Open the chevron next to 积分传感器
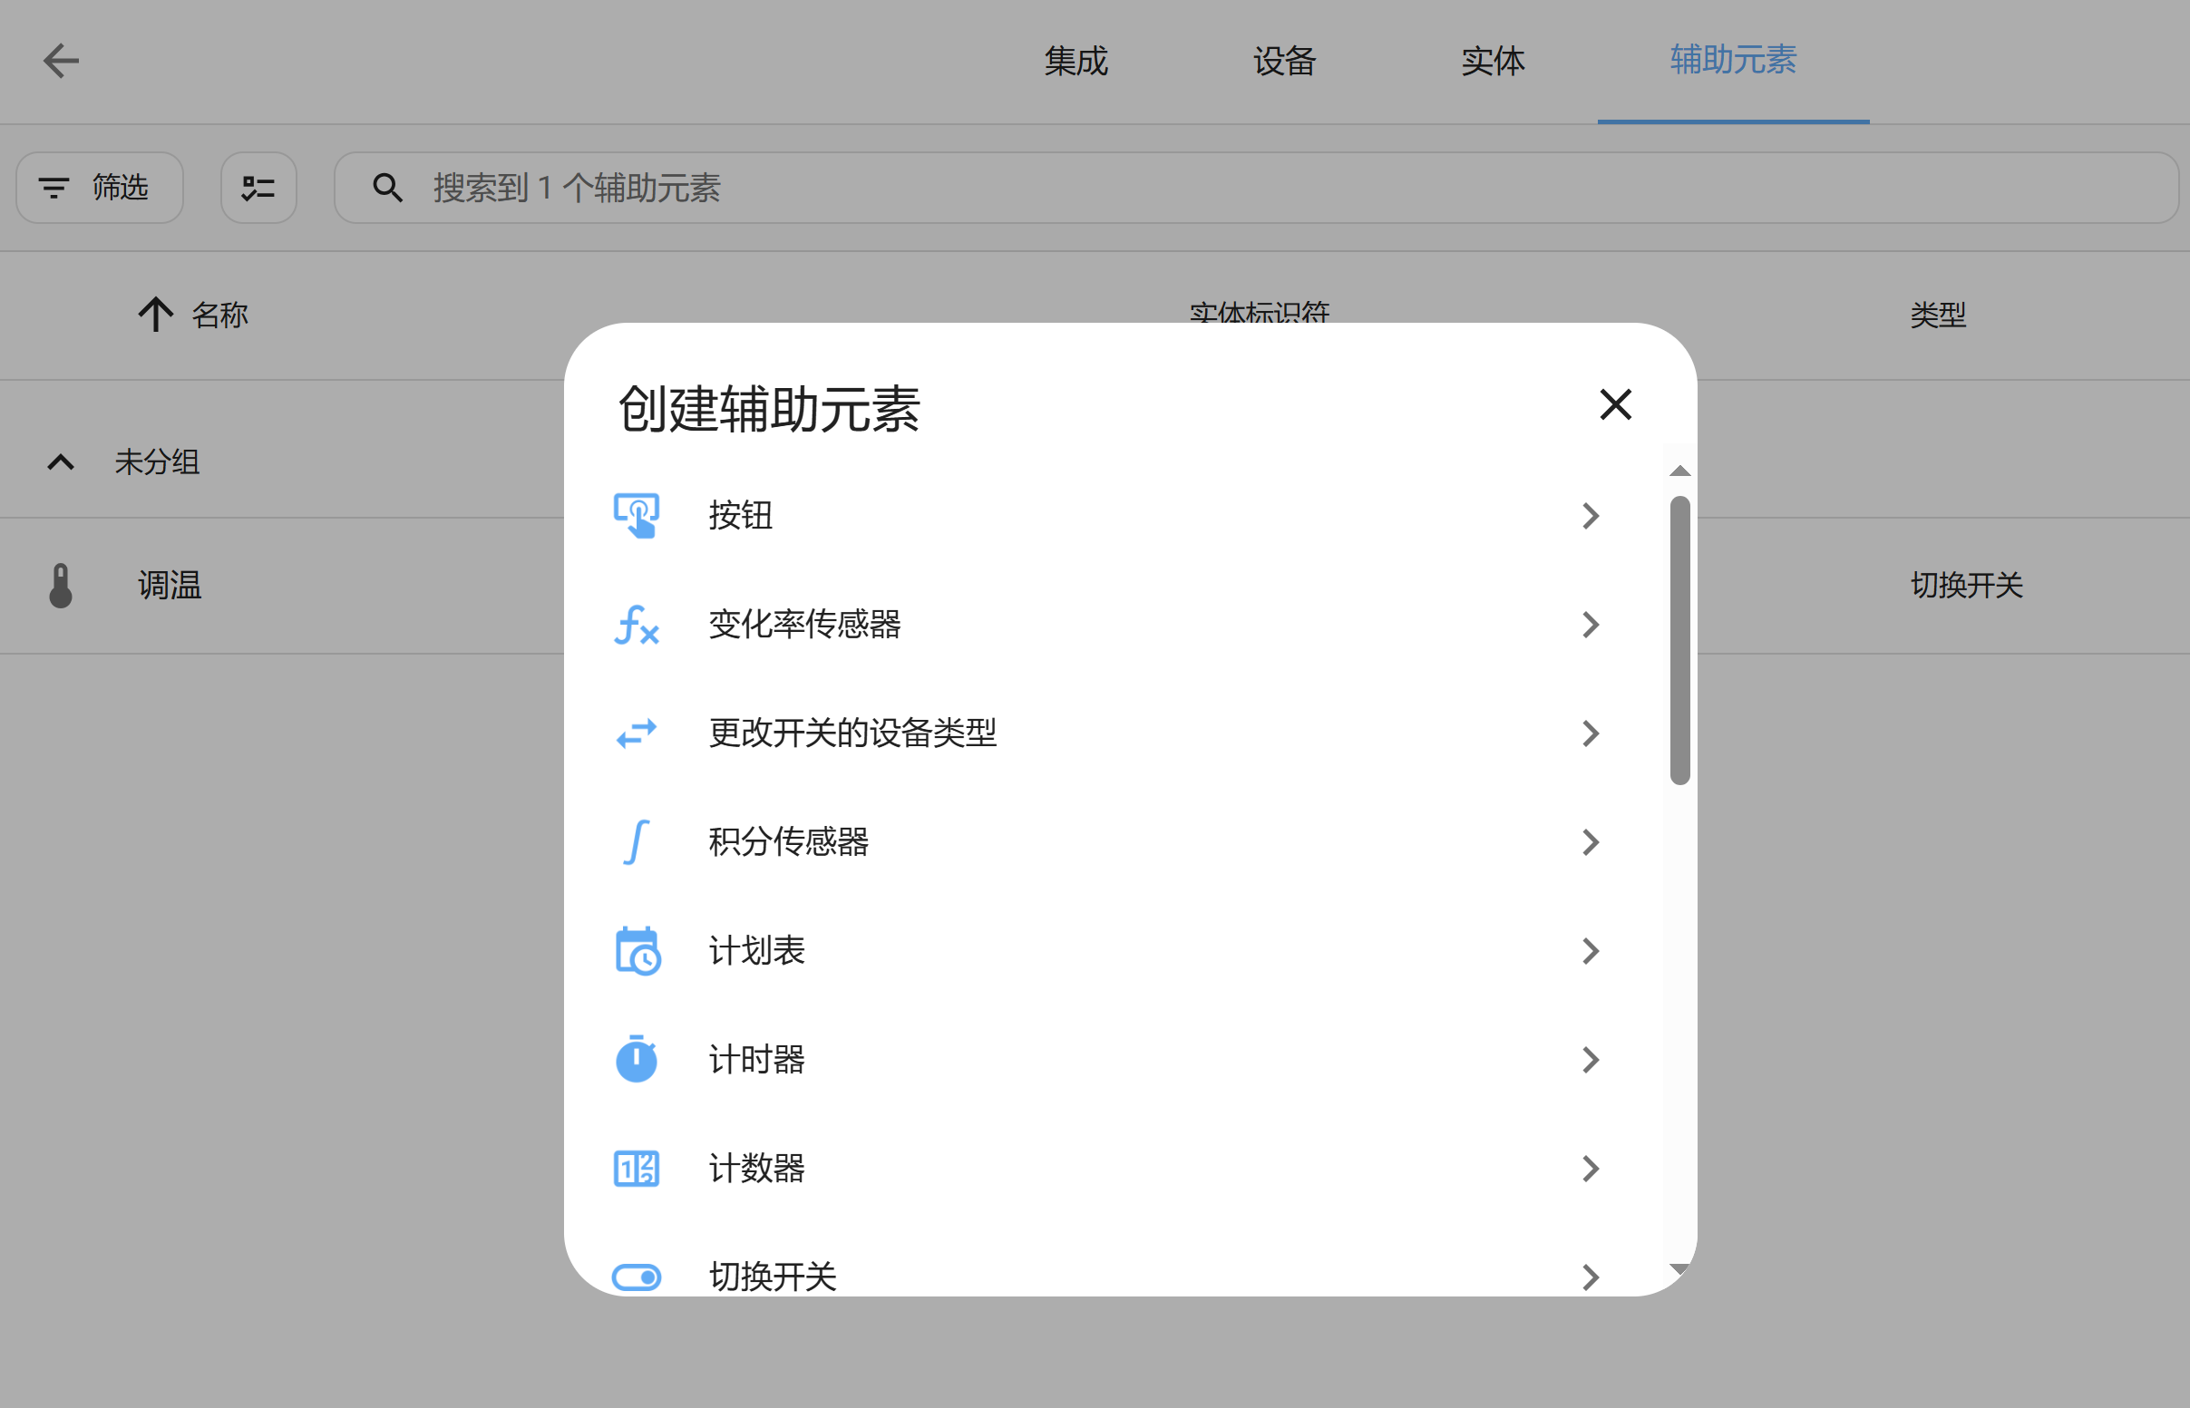This screenshot has height=1408, width=2190. [1591, 842]
